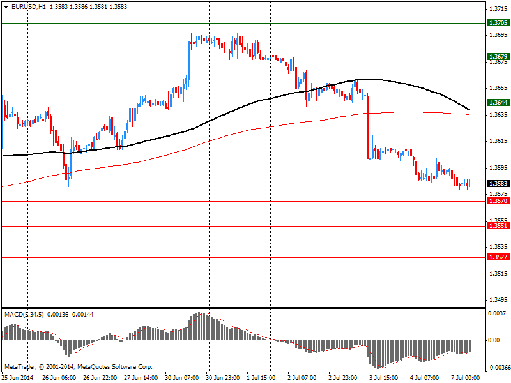Image resolution: width=511 pixels, height=383 pixels.
Task: Click the red 1.3527 support level label
Action: coord(498,257)
